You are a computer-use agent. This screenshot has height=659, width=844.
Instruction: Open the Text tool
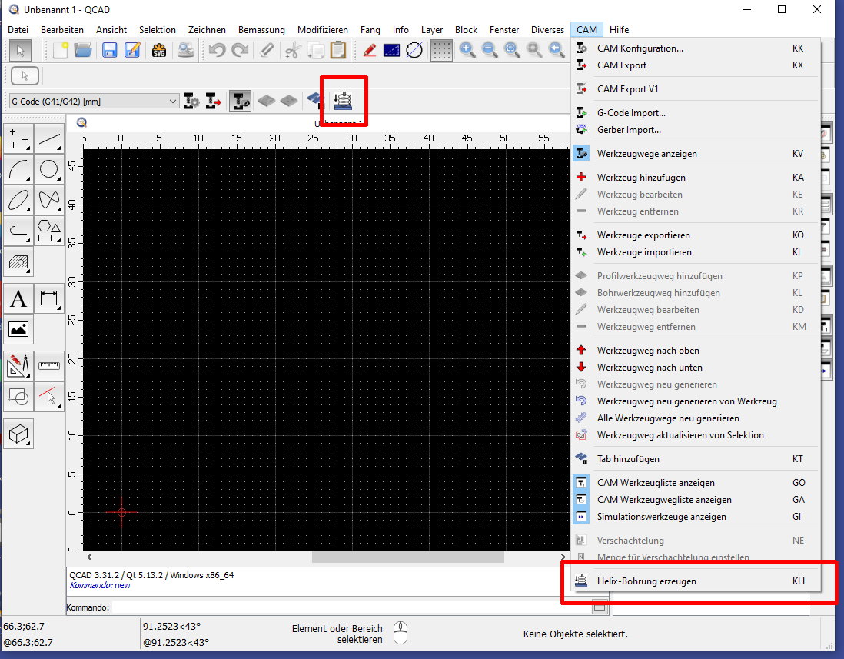[x=18, y=299]
